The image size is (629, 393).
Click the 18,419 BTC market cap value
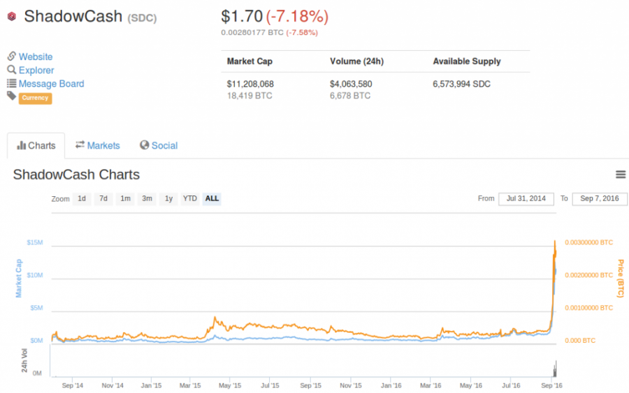[250, 96]
